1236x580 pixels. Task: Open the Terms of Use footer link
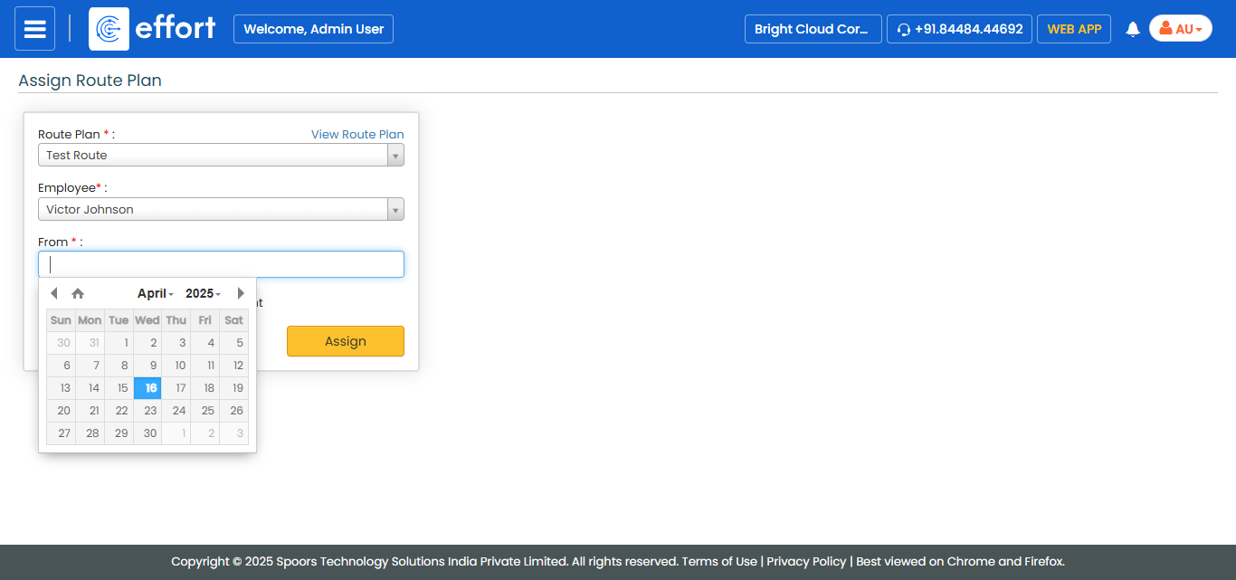(x=719, y=561)
